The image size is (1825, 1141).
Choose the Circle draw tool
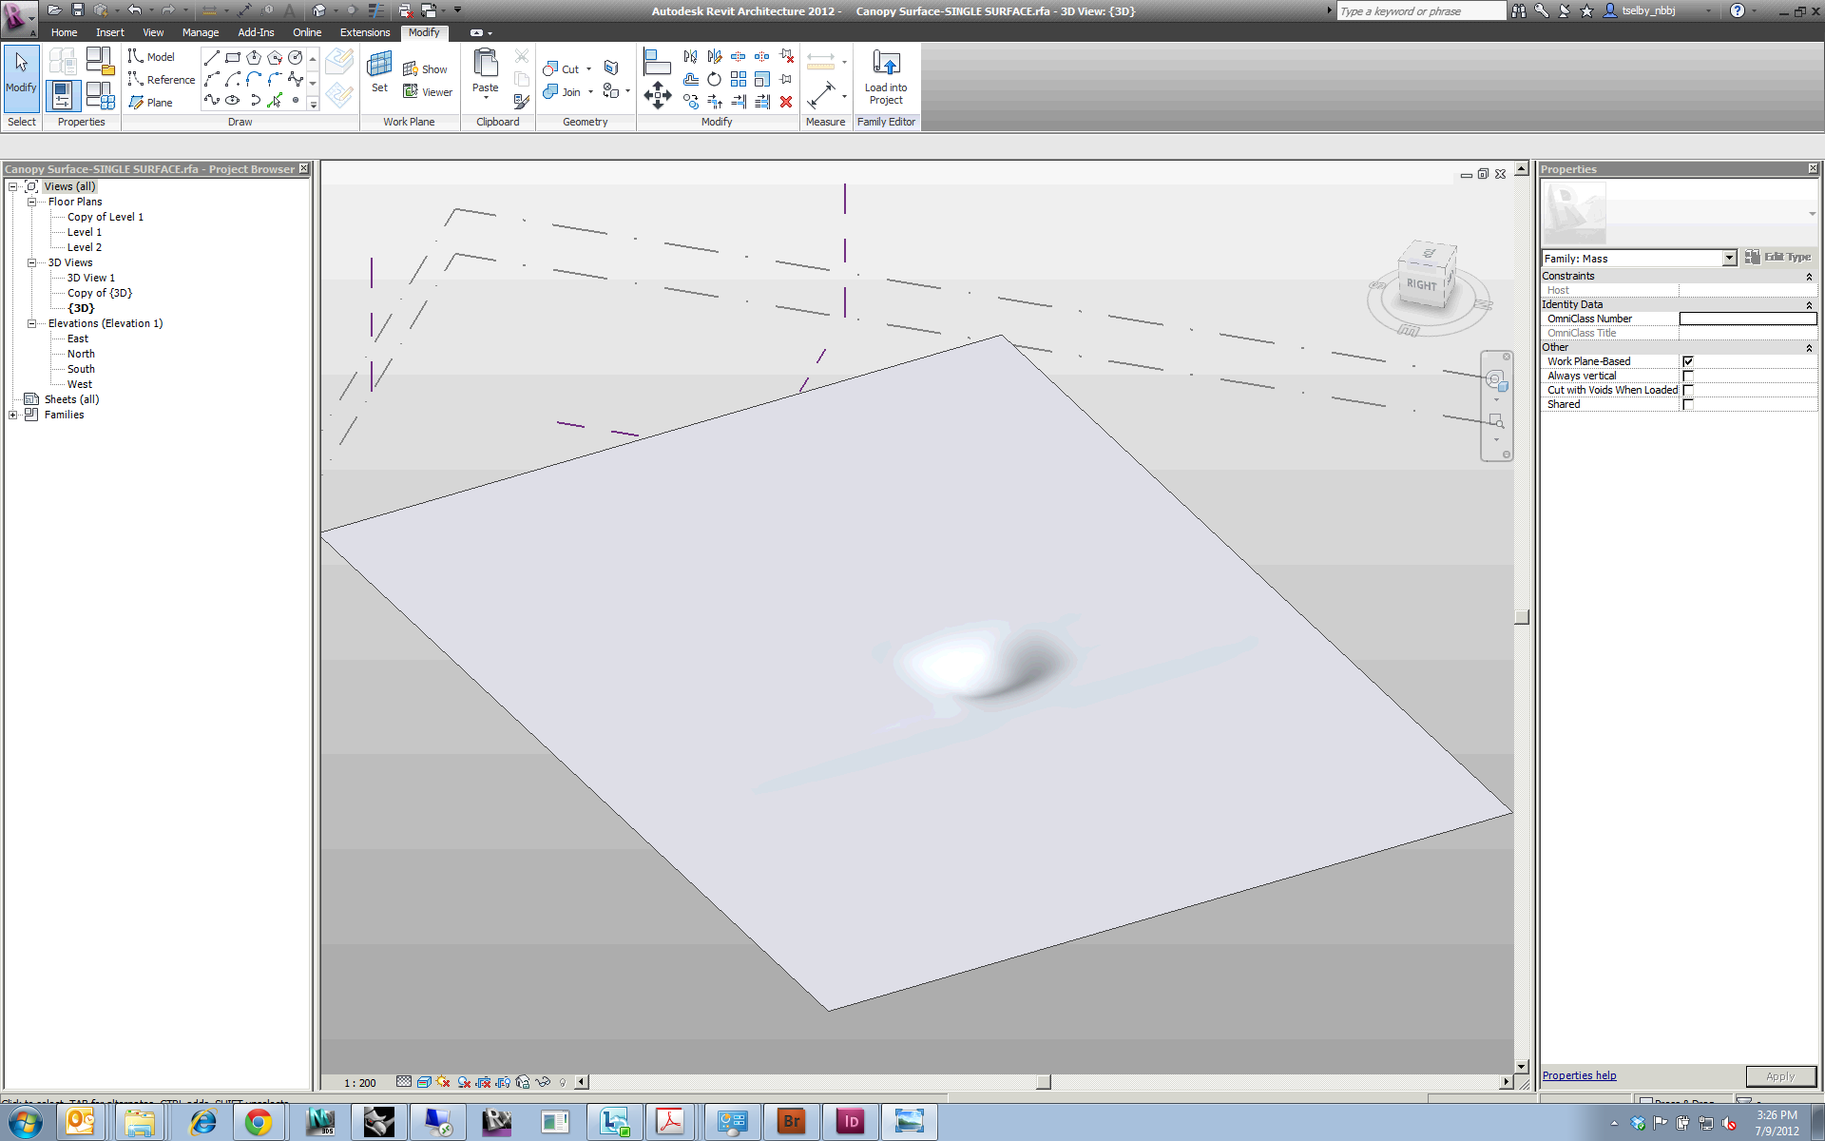[x=295, y=58]
